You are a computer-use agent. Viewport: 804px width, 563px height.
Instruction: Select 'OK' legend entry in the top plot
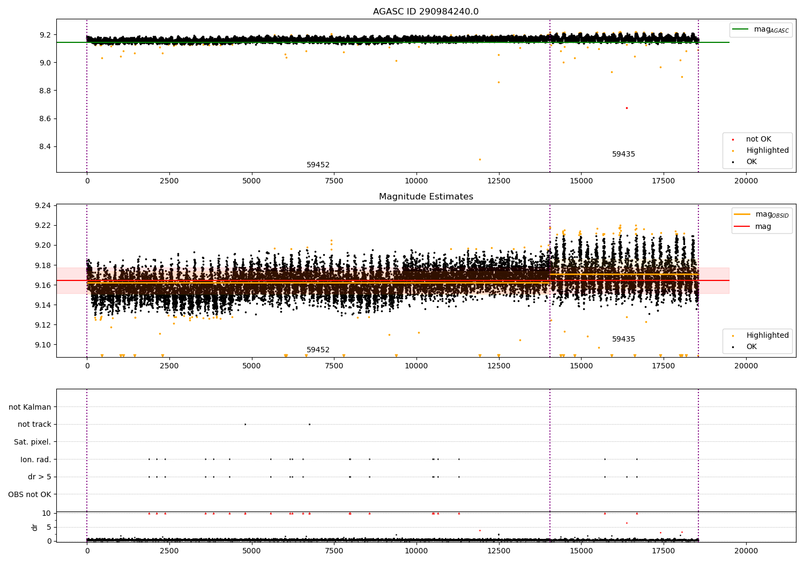[x=751, y=162]
